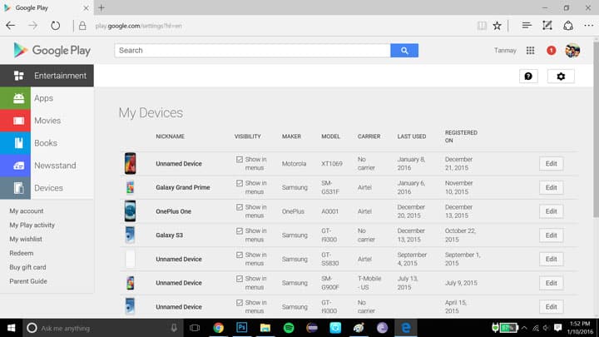Uncheck Show in menus for Galaxy Grand Prime

(240, 183)
